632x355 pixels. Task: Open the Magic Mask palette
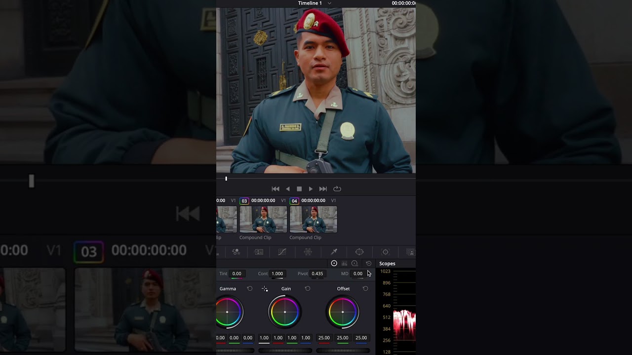click(411, 251)
